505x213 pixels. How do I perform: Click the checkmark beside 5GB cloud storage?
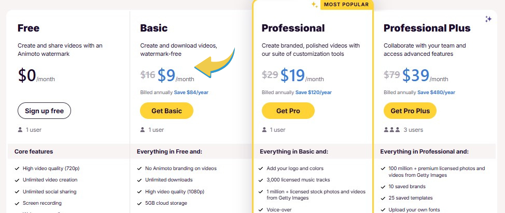click(x=139, y=203)
